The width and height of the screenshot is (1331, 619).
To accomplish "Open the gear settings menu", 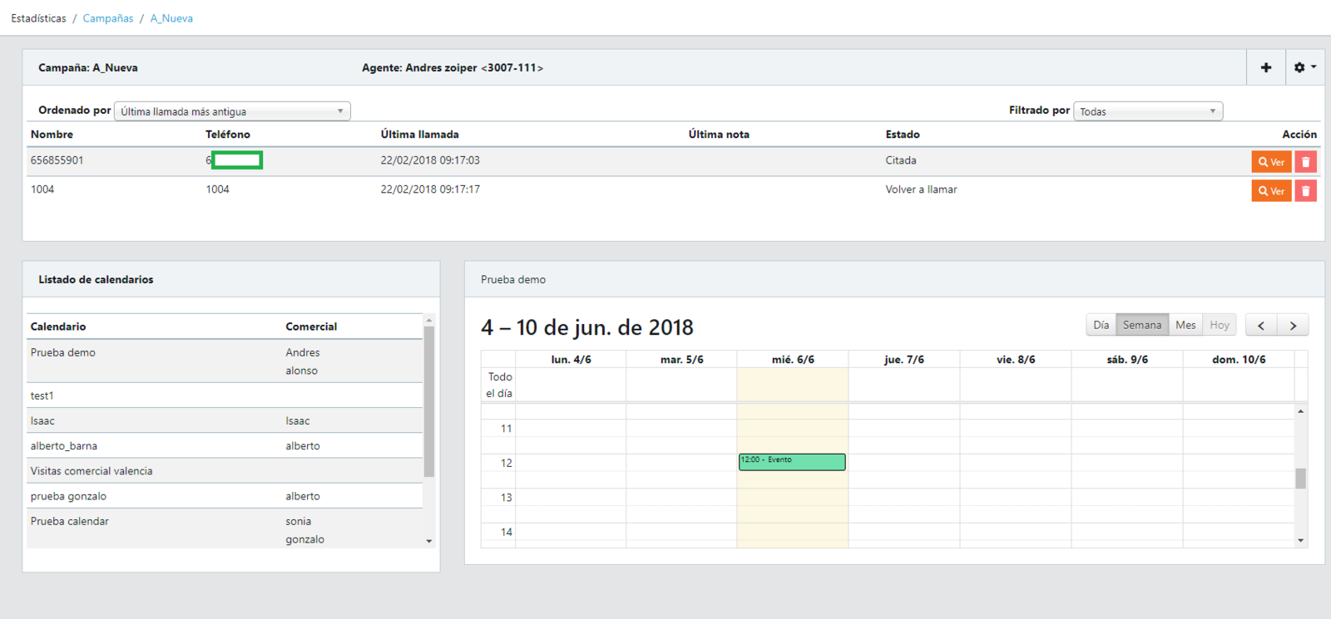I will [x=1304, y=67].
